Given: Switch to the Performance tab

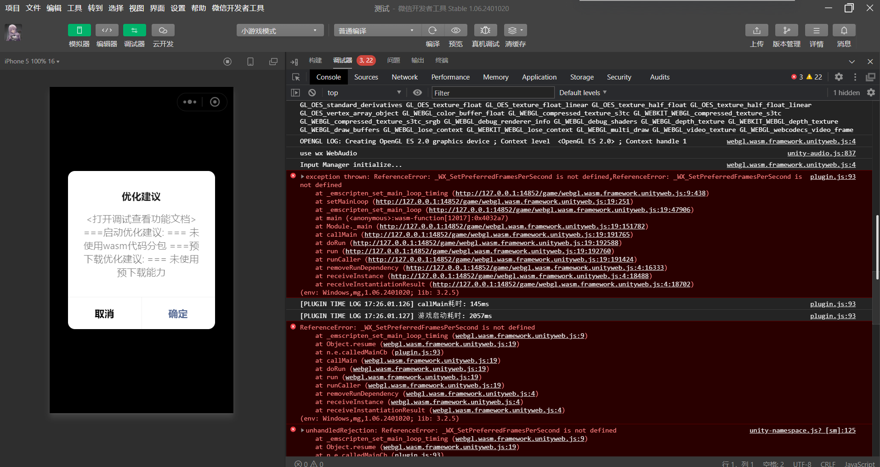Looking at the screenshot, I should (x=450, y=77).
